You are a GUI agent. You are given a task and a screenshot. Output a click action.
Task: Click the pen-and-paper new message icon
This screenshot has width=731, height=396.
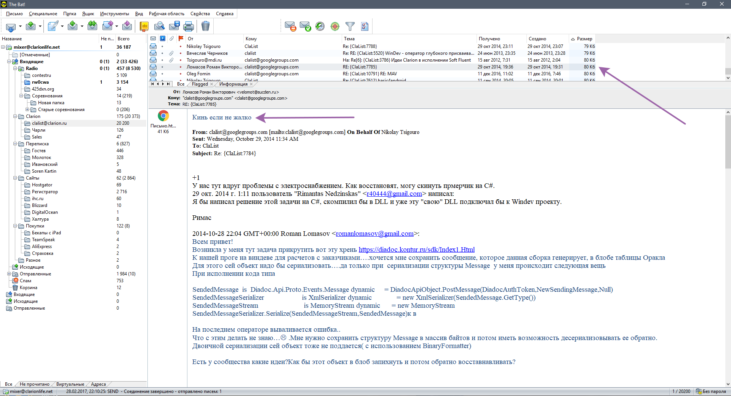point(52,26)
